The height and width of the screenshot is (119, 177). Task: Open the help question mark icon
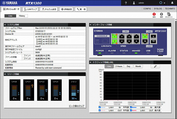126,3
